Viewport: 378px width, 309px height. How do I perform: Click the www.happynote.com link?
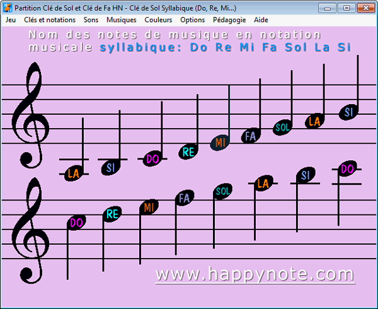[255, 274]
